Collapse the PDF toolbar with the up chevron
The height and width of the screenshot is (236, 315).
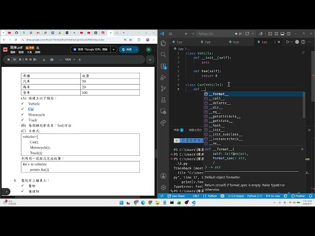[x=150, y=59]
